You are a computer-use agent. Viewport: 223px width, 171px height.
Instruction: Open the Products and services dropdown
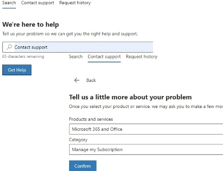(146, 129)
